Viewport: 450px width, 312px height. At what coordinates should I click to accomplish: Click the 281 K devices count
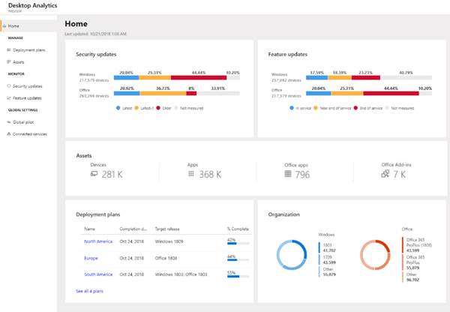[112, 174]
